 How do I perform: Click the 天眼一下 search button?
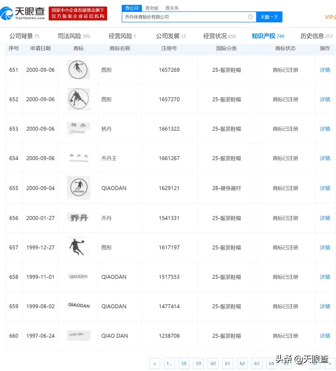click(269, 17)
